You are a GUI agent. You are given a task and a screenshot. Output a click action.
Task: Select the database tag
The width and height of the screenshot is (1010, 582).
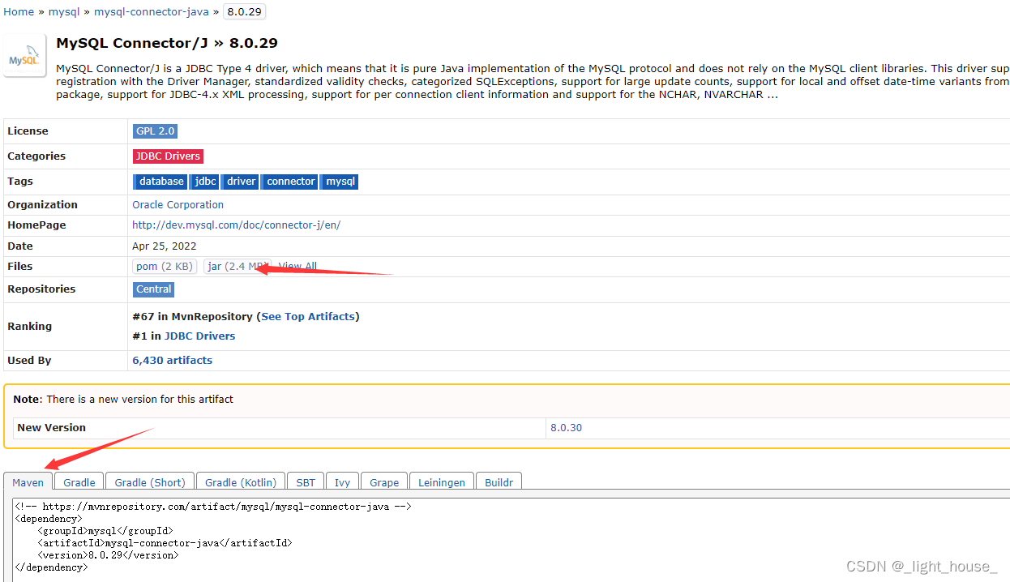point(160,182)
